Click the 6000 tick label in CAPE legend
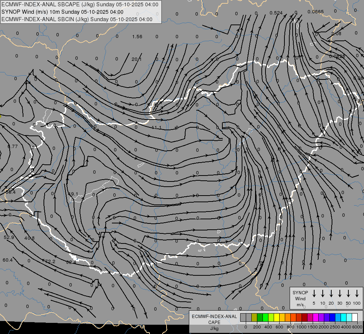Screen dimensions: 364x334 click(357, 327)
